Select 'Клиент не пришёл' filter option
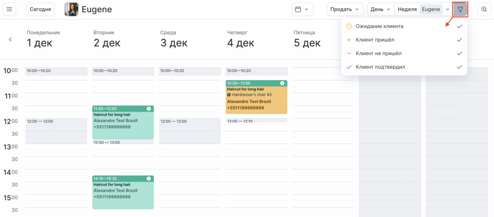Screen dimensions: 494x217 (378, 53)
